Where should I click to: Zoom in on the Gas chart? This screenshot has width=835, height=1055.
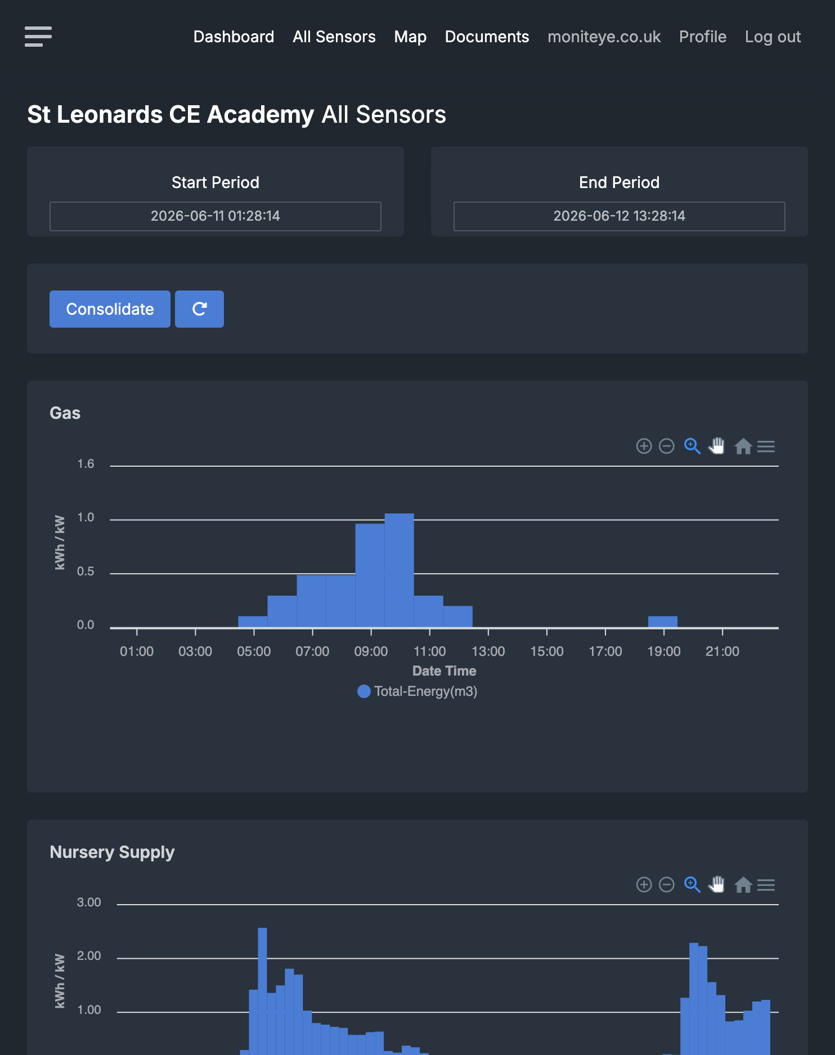pos(644,446)
